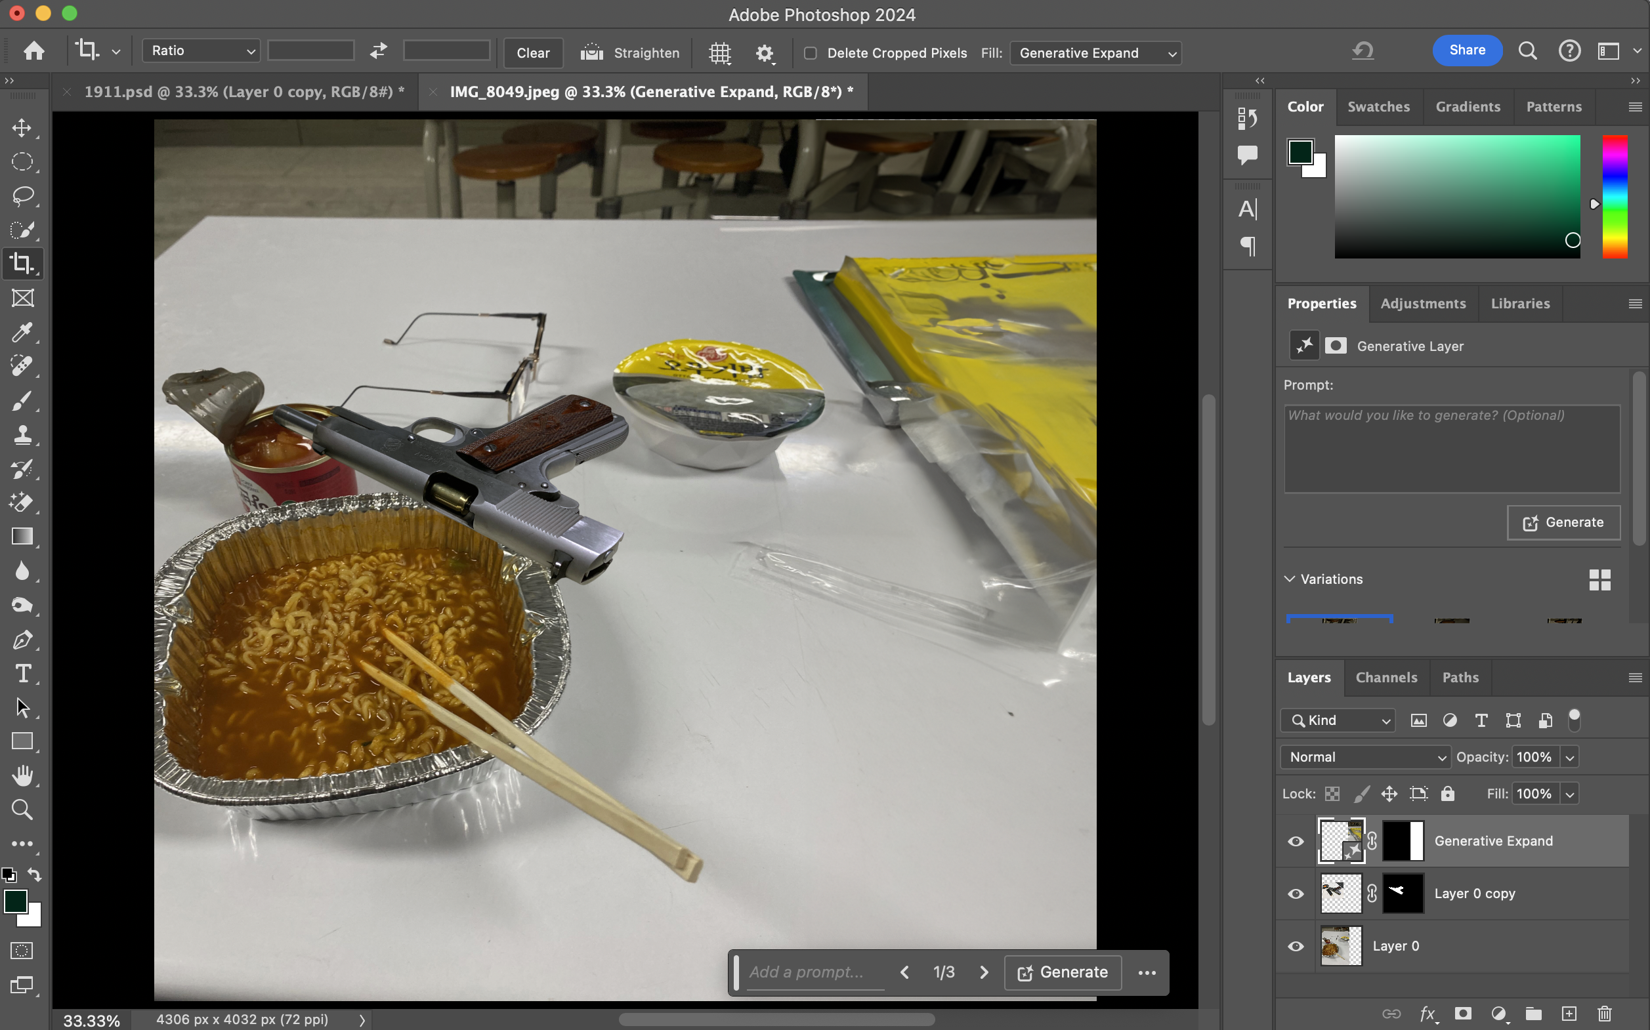Switch to the Channels tab

tap(1386, 677)
